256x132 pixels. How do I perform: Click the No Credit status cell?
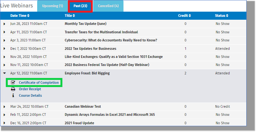(x=222, y=106)
